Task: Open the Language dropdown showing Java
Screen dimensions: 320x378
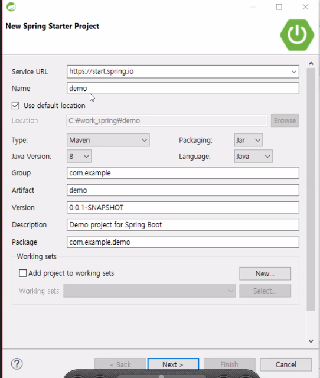Action: click(253, 156)
